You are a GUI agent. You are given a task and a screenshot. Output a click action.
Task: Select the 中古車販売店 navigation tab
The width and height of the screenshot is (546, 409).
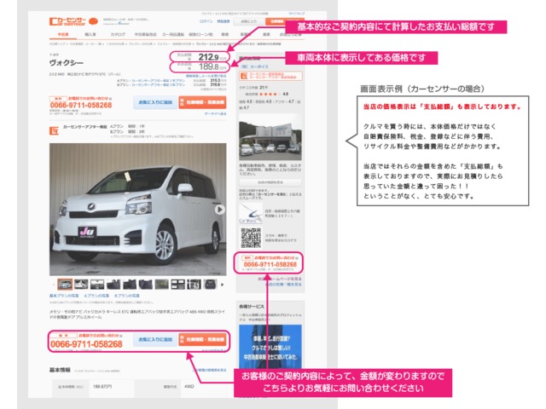coord(146,34)
